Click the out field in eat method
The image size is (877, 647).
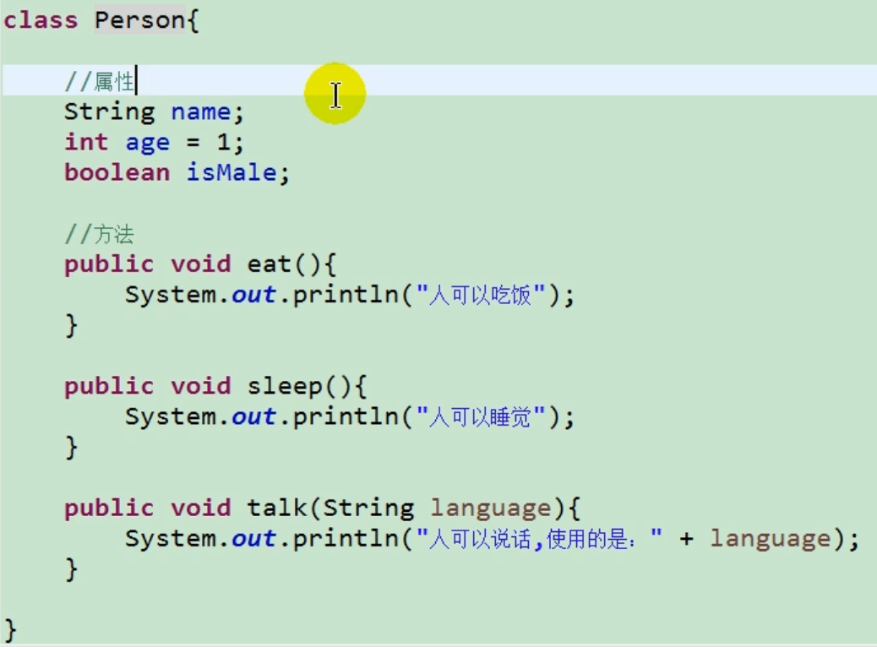tap(254, 295)
